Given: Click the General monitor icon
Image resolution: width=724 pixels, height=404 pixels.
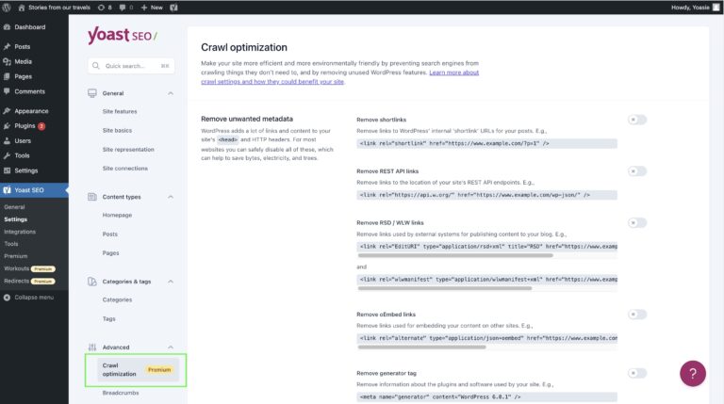Looking at the screenshot, I should click(x=92, y=93).
